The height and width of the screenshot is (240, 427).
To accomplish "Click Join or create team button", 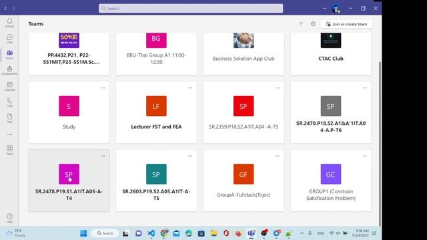I will [346, 24].
